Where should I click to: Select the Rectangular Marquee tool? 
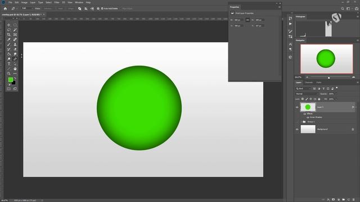pos(15,25)
